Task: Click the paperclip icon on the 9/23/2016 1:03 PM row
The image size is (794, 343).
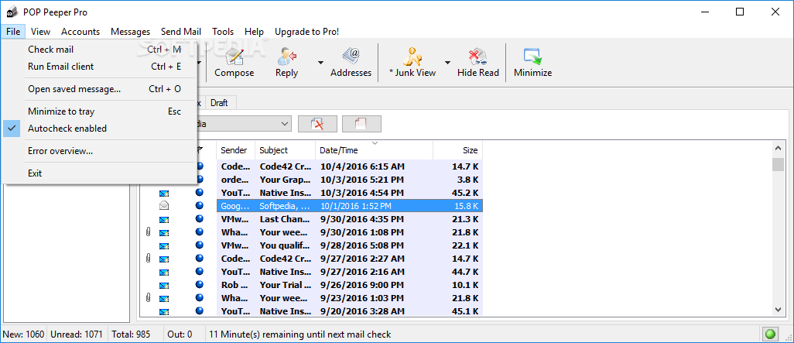Action: pos(148,298)
